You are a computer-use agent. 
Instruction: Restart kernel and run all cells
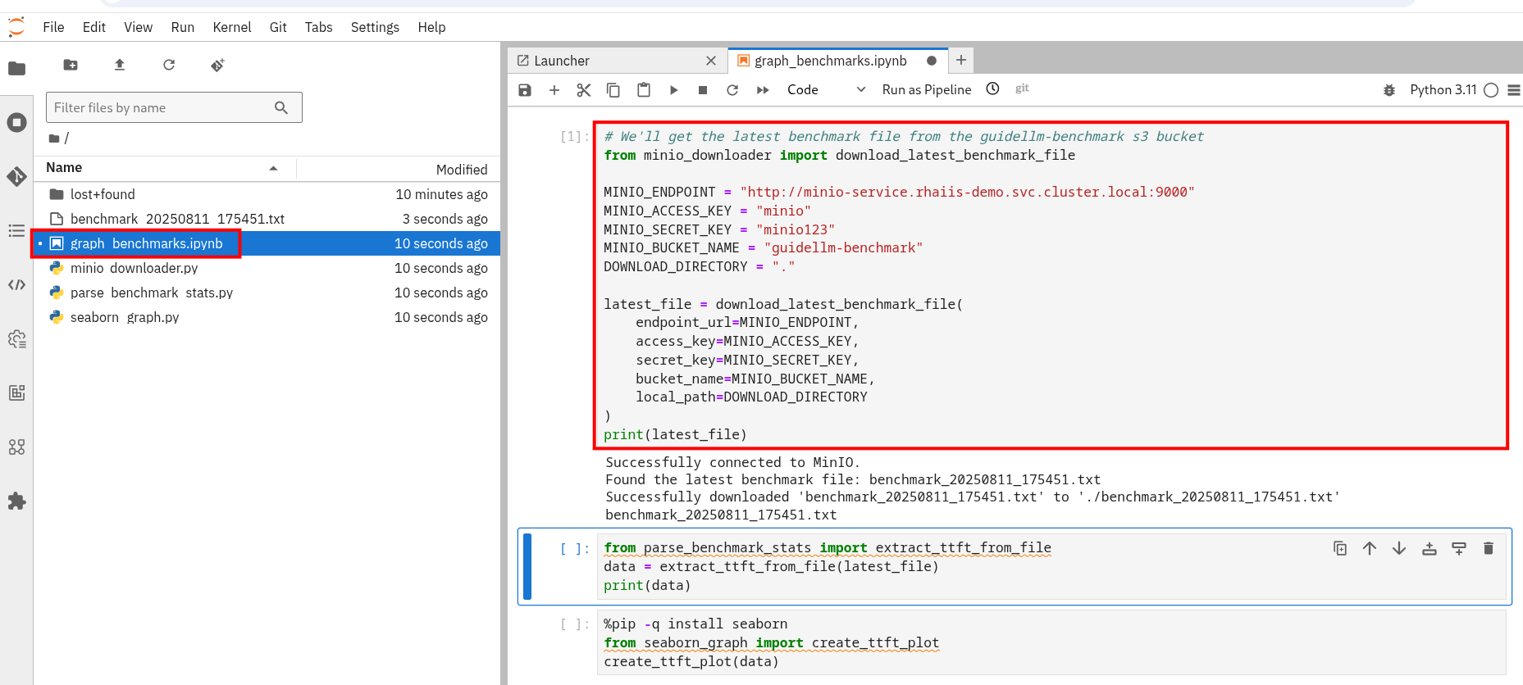pyautogui.click(x=763, y=90)
